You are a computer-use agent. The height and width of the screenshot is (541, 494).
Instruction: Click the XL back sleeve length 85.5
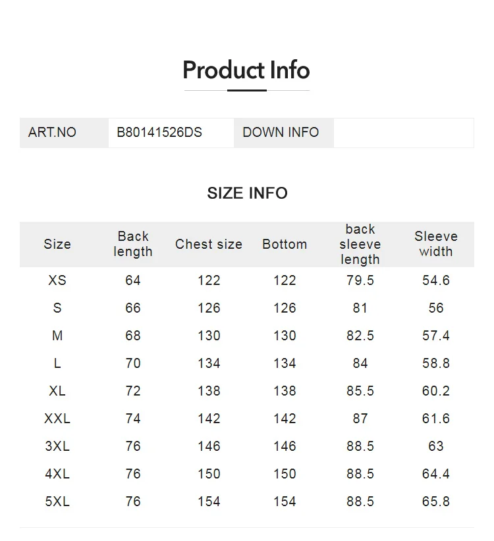pos(360,391)
